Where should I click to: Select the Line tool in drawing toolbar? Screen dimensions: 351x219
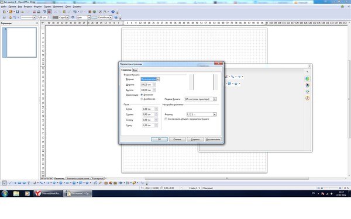(11, 183)
